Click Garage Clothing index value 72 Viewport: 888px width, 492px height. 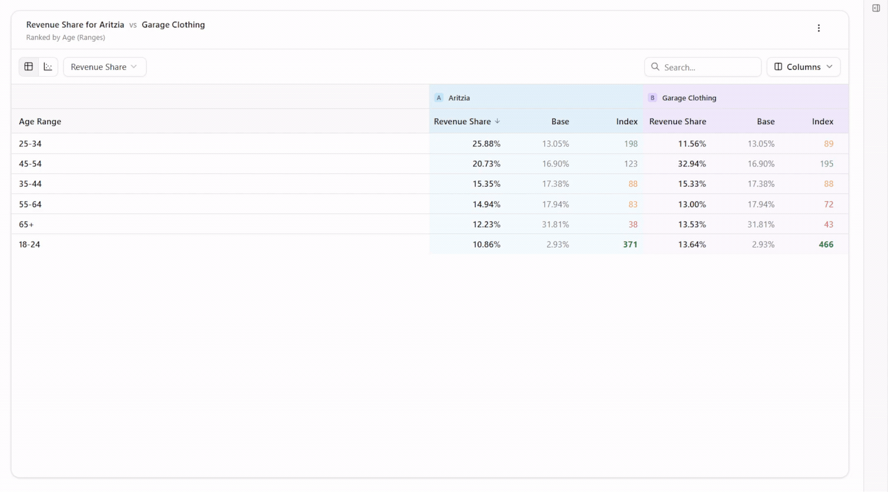tap(829, 204)
